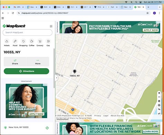Image resolution: width=164 pixels, height=135 pixels.
Task: Open Chrome three-dot menu
Action: 160,13
